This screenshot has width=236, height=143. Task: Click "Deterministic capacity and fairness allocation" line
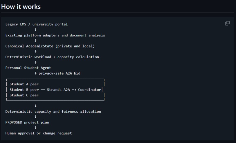click(53, 112)
